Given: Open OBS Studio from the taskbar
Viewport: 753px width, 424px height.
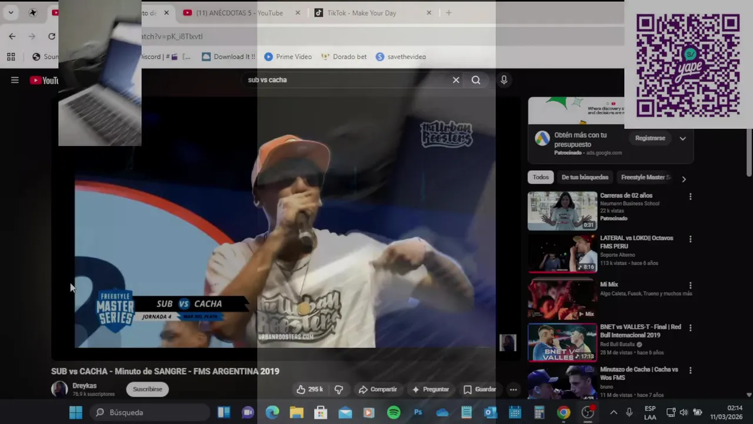Looking at the screenshot, I should [588, 412].
